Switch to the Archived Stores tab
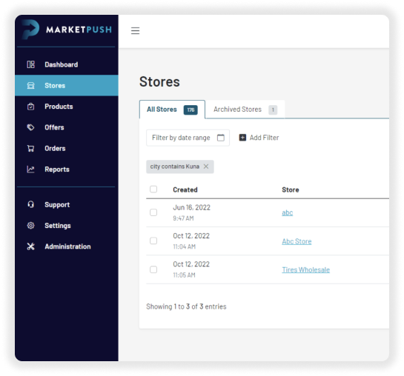The width and height of the screenshot is (404, 376). [245, 110]
